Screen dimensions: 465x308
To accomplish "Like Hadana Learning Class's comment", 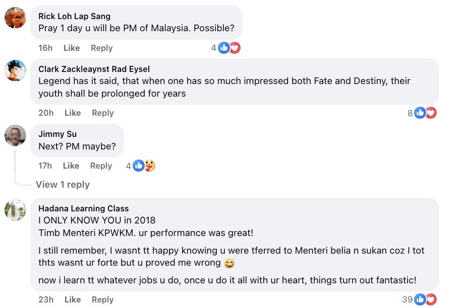I will coord(72,299).
